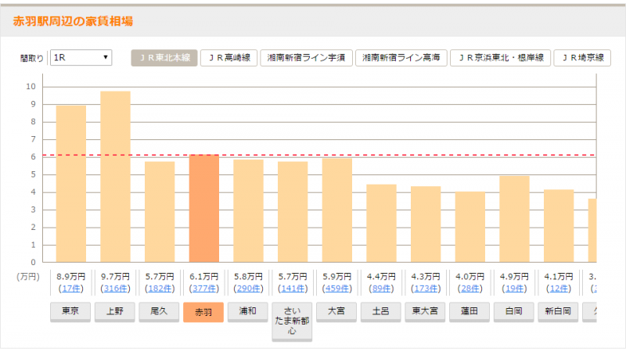The image size is (626, 355).
Task: Open the 間取り 1R dropdown
Action: tap(81, 58)
